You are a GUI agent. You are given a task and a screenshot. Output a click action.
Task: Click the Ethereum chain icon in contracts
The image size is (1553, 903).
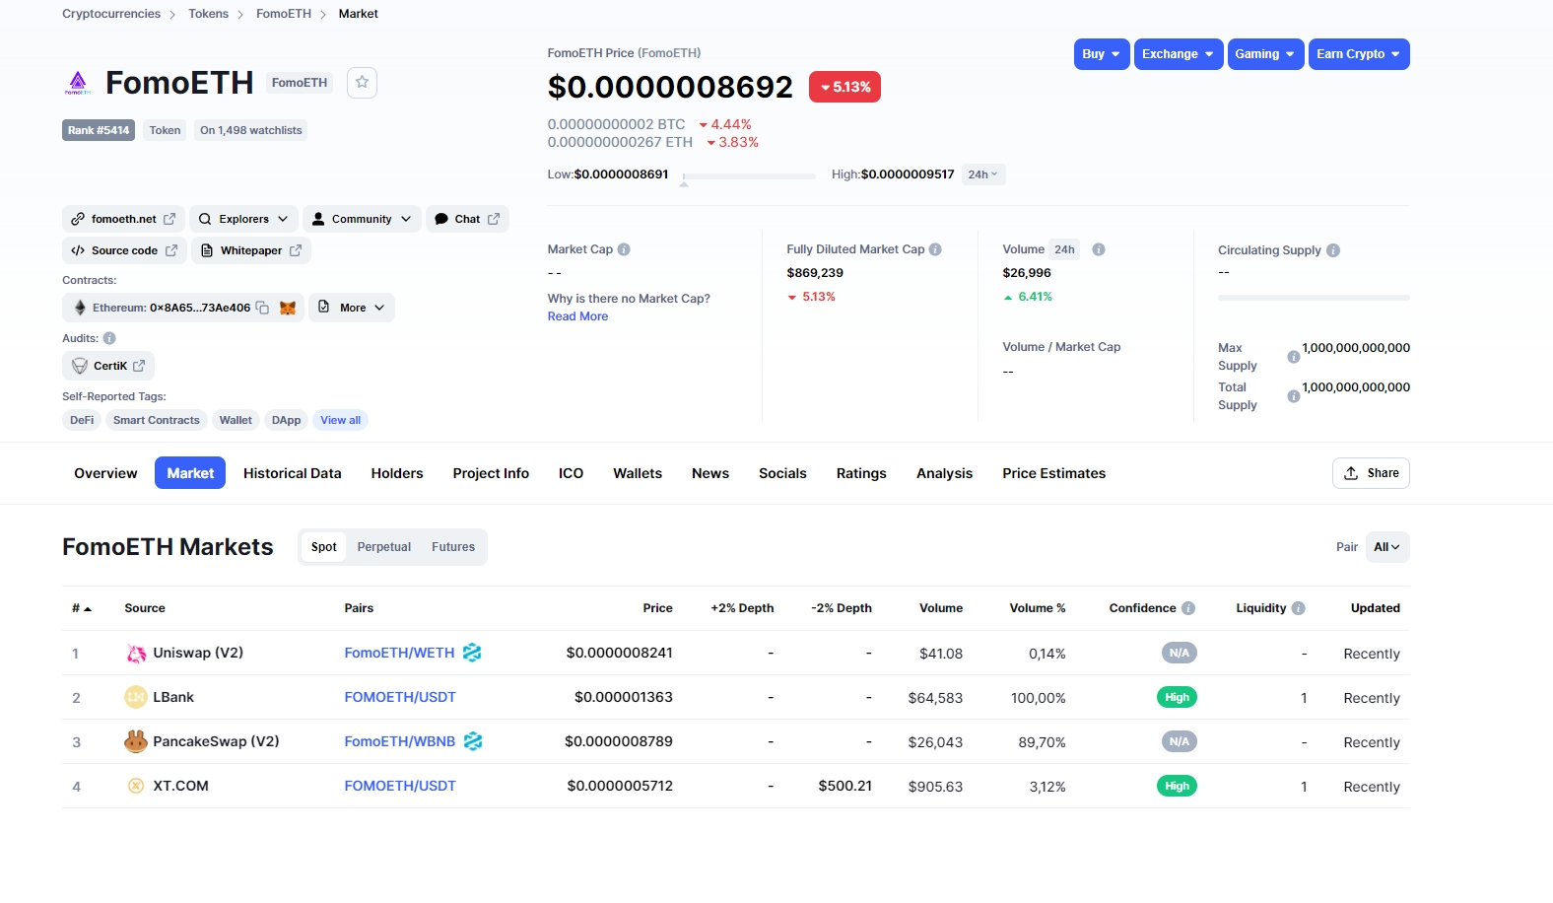80,308
